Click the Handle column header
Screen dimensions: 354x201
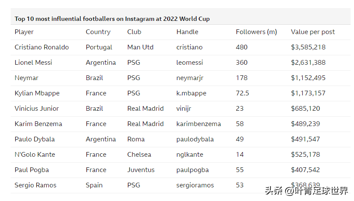pyautogui.click(x=186, y=32)
